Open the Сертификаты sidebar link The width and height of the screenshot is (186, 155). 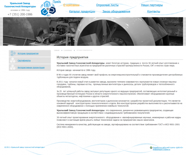coord(24,61)
